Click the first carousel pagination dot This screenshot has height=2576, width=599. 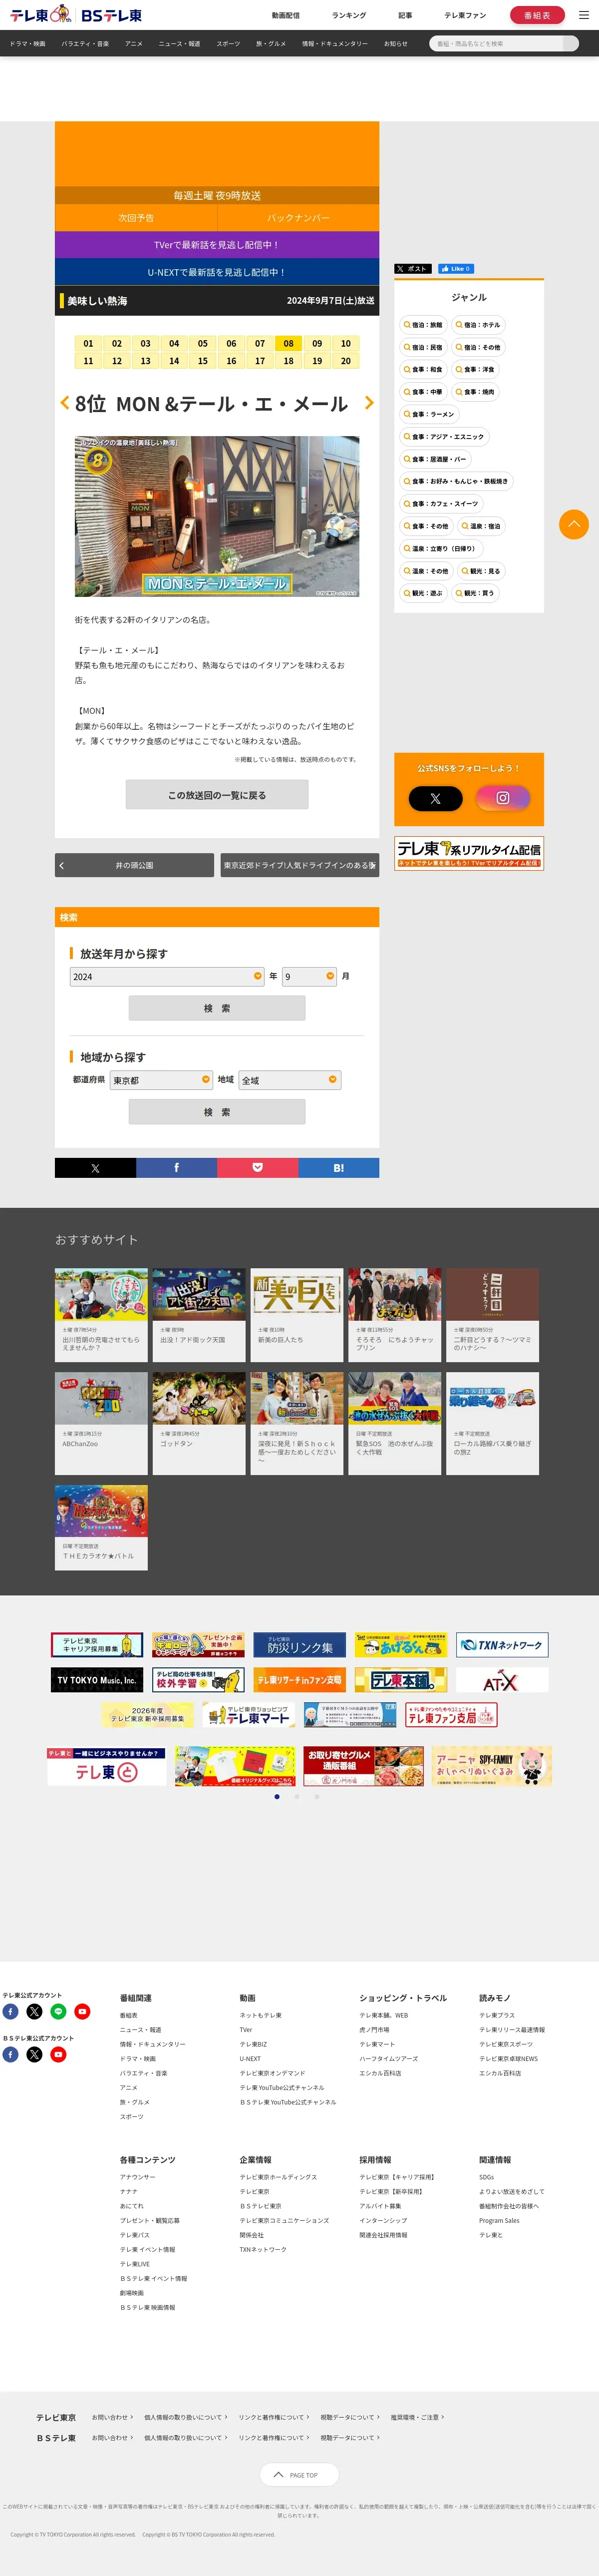277,1796
